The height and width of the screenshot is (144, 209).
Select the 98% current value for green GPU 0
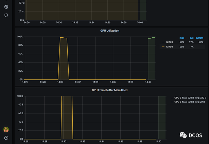pos(201,42)
